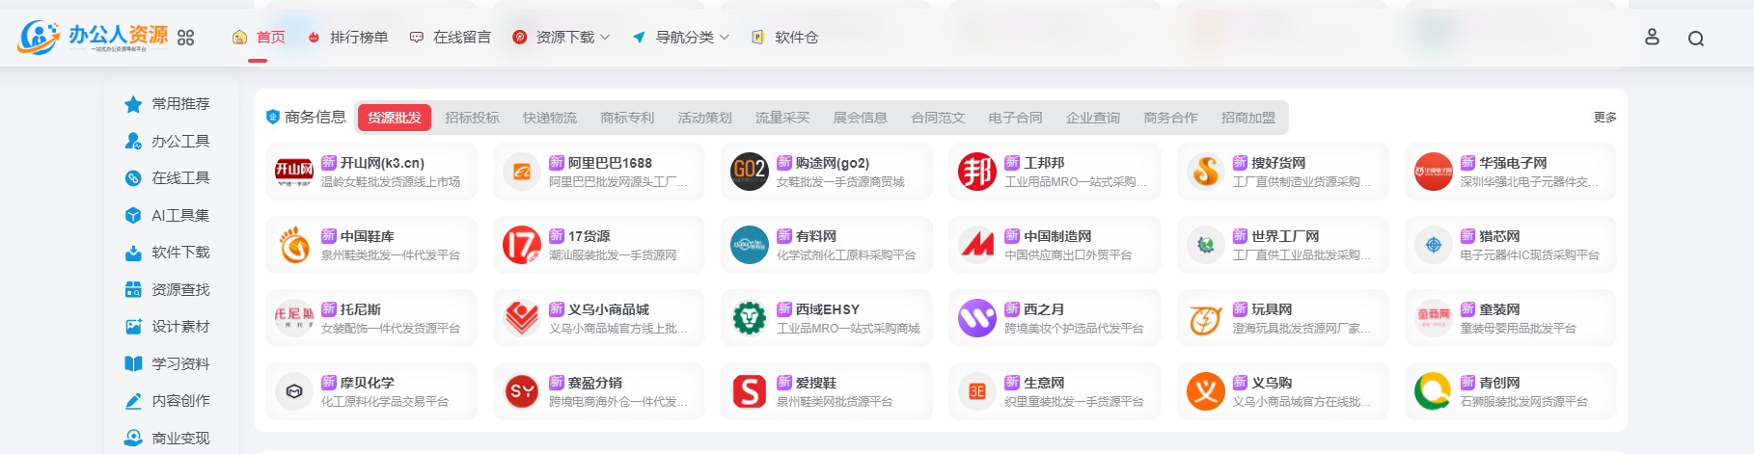Viewport: 1754px width, 454px height.
Task: Switch to the 展会信息 tab
Action: (x=860, y=118)
